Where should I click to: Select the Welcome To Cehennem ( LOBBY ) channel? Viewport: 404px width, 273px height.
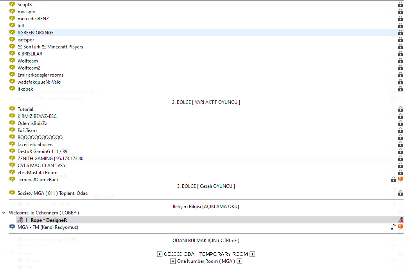click(x=44, y=213)
